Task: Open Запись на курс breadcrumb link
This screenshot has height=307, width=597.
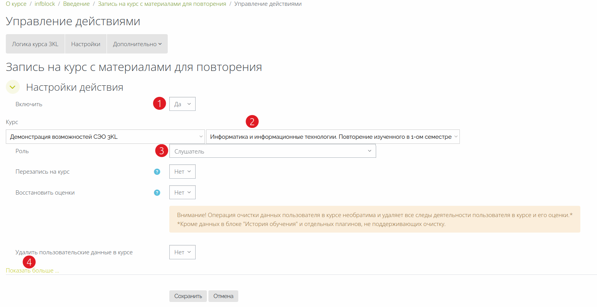Action: [162, 4]
